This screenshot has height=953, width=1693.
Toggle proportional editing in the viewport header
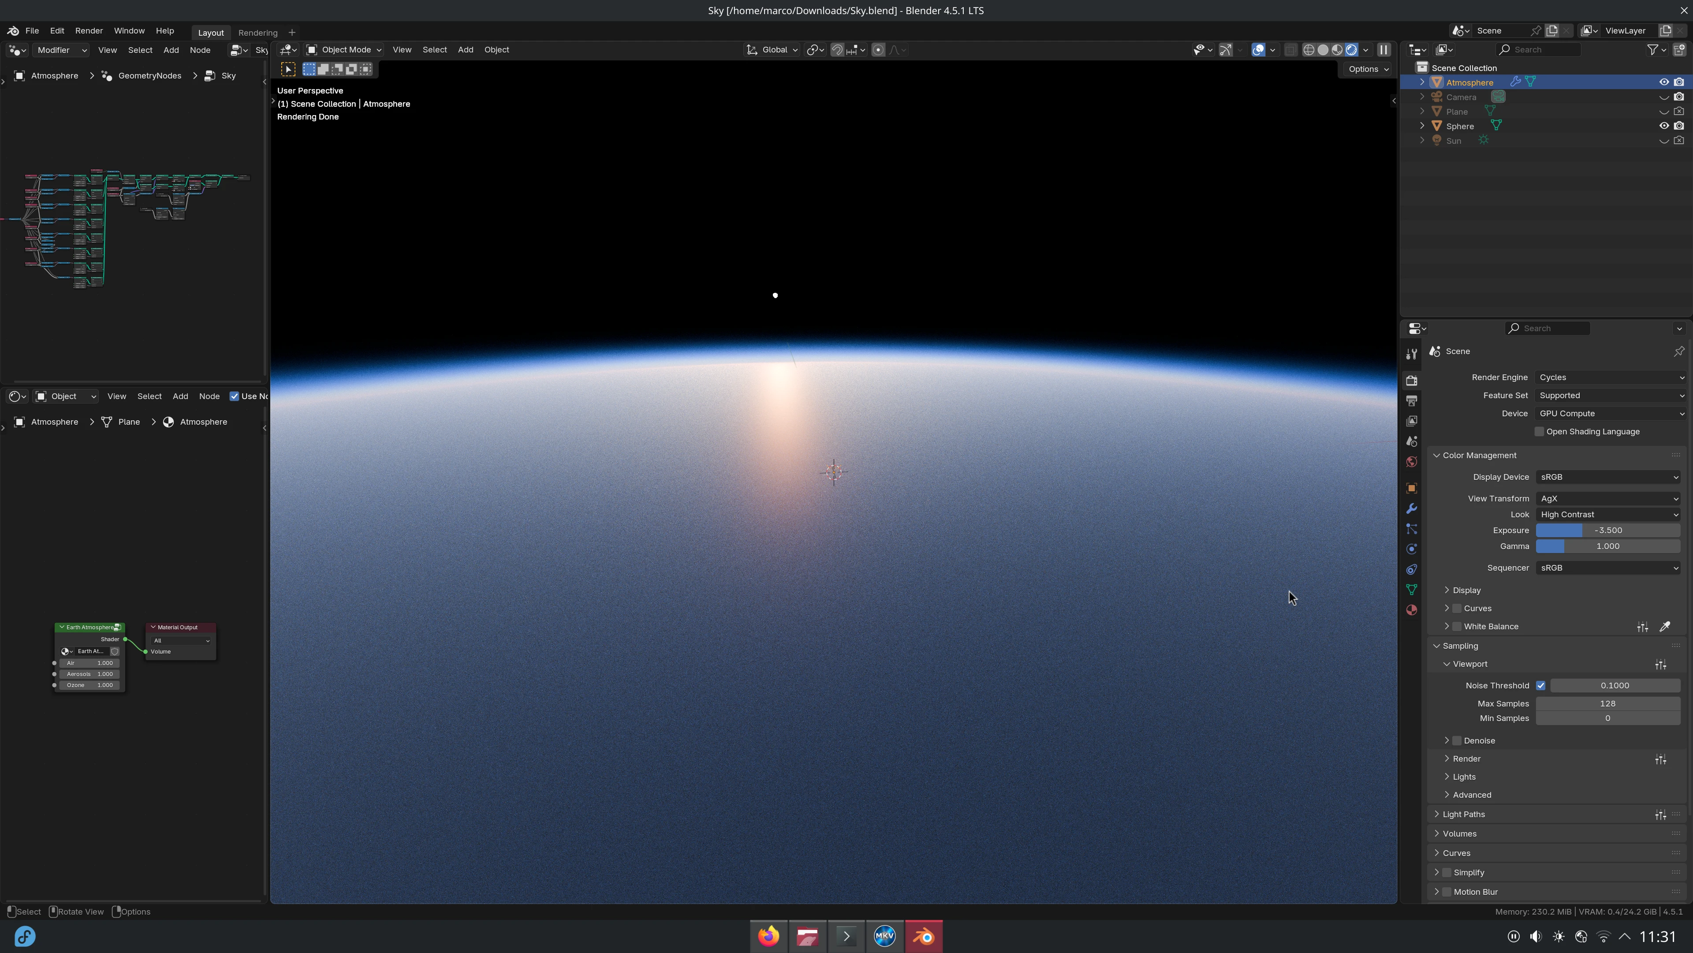[878, 50]
